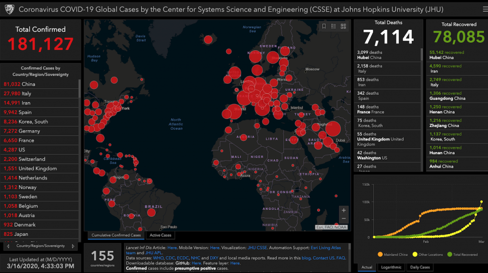Select 342 deaths Spain row
Screen dimensions: 488x273
(x=387, y=96)
